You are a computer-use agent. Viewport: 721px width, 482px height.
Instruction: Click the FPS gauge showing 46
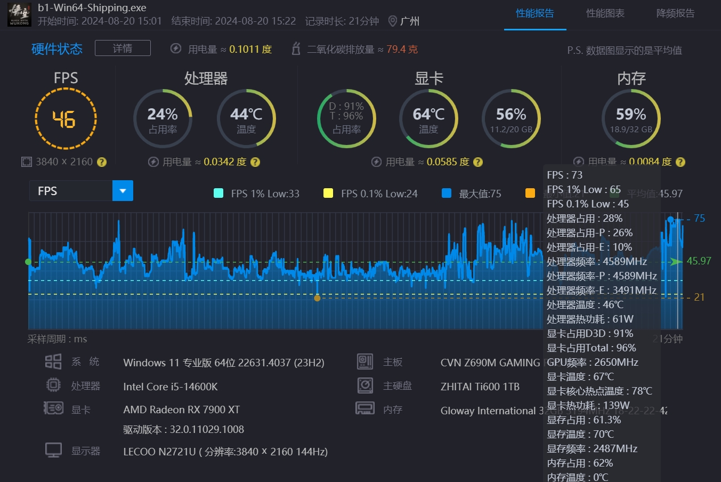(x=66, y=118)
